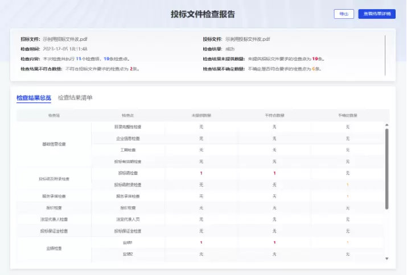Image resolution: width=407 pixels, height=275 pixels.
Task: Click the table scrollbar's down arrow
Action: (387, 259)
